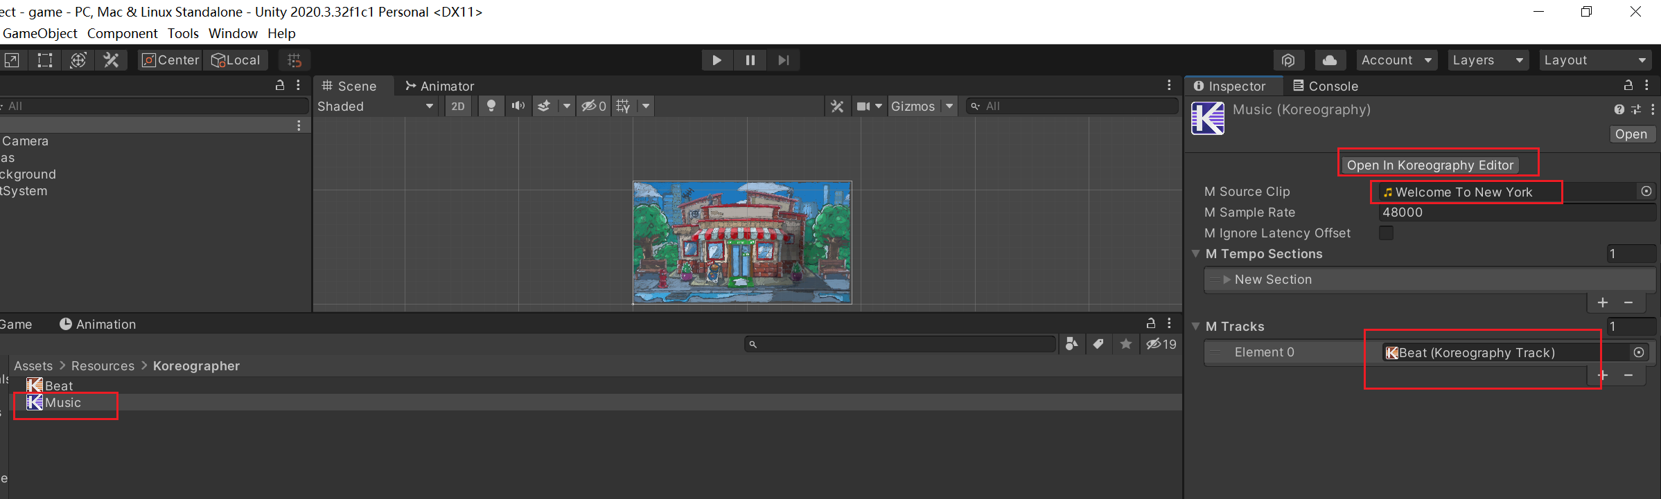
Task: Toggle scene audio speaker icon
Action: (518, 106)
